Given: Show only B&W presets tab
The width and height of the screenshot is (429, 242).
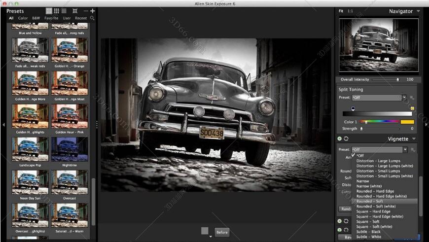Looking at the screenshot, I should 36,18.
